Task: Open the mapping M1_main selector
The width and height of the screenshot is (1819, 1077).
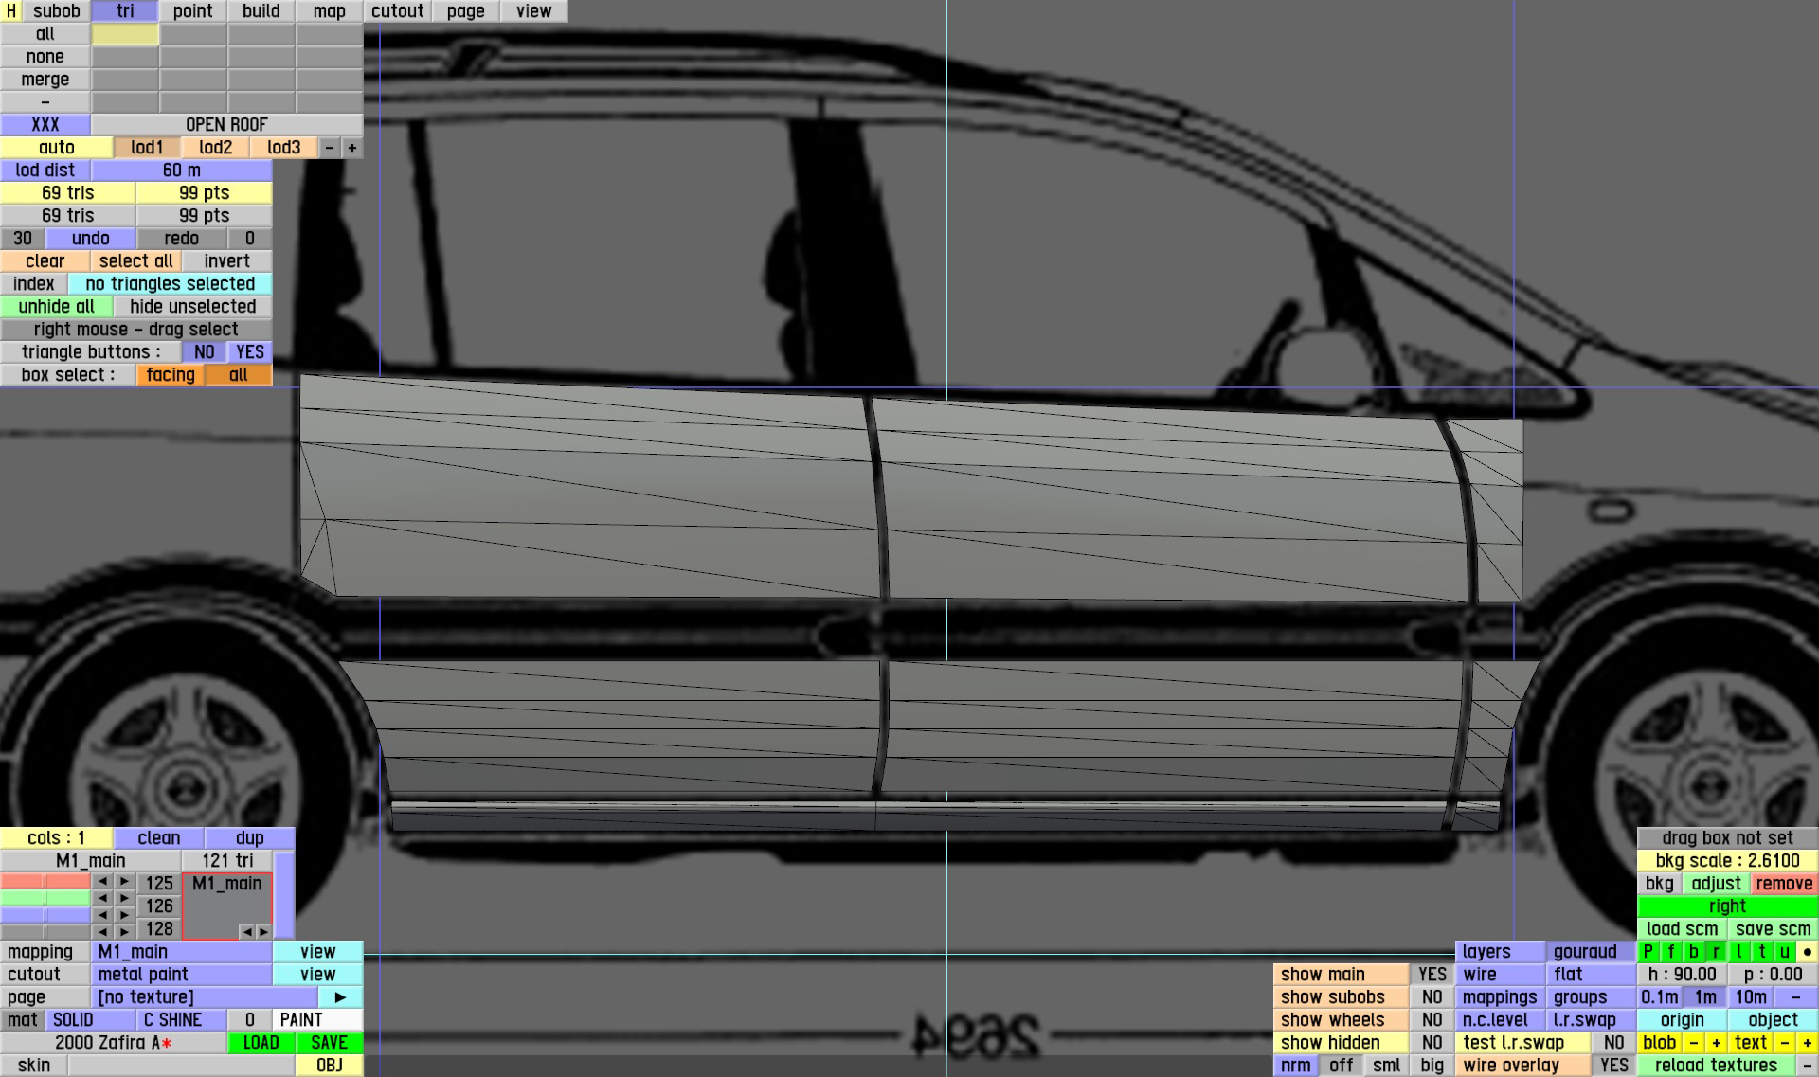Action: tap(182, 952)
